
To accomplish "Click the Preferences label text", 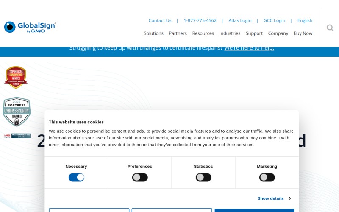I will (x=140, y=166).
